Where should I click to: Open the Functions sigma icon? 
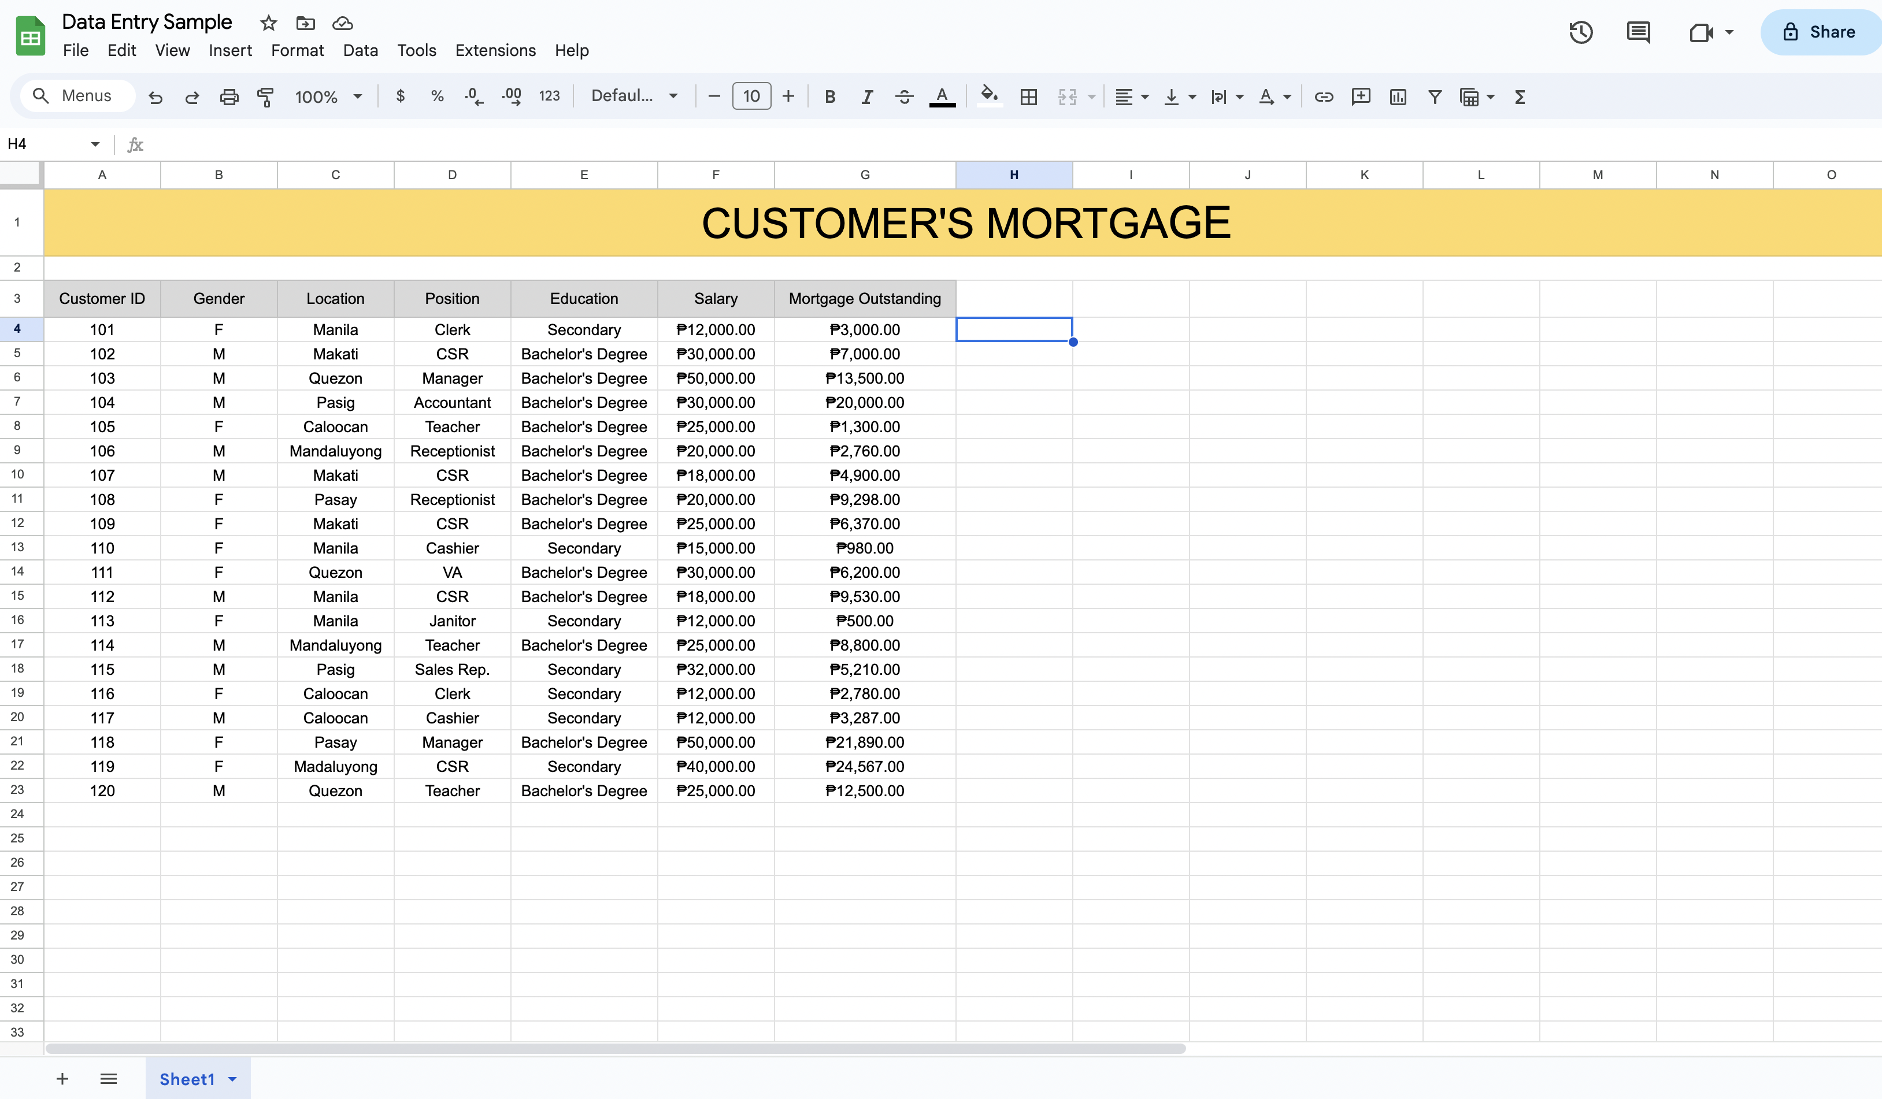pos(1519,96)
